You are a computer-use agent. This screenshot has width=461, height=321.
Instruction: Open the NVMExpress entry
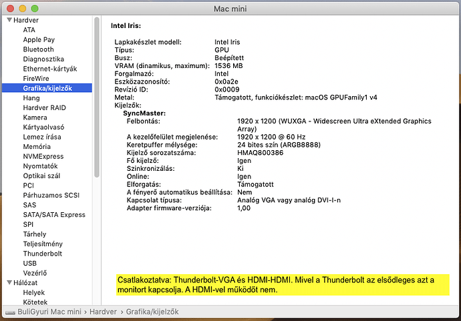pyautogui.click(x=43, y=156)
